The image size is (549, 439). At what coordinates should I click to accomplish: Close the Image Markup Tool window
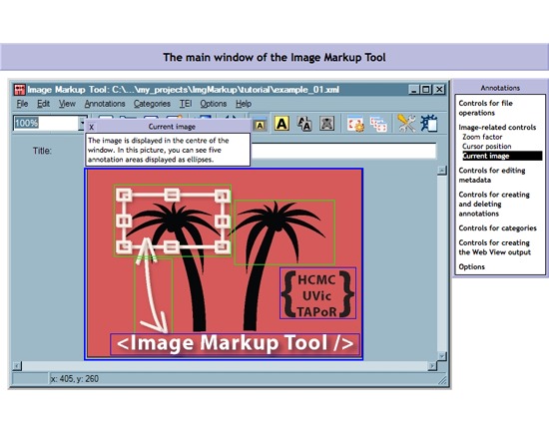(x=439, y=90)
